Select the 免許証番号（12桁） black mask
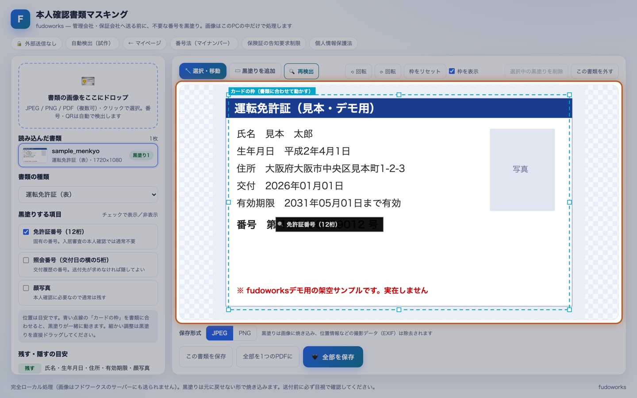This screenshot has height=398, width=637. 329,224
